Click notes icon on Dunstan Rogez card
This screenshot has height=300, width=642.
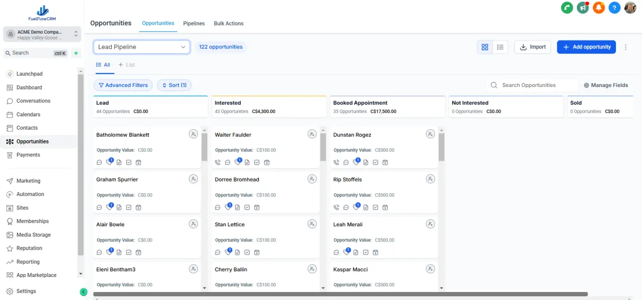coord(365,162)
